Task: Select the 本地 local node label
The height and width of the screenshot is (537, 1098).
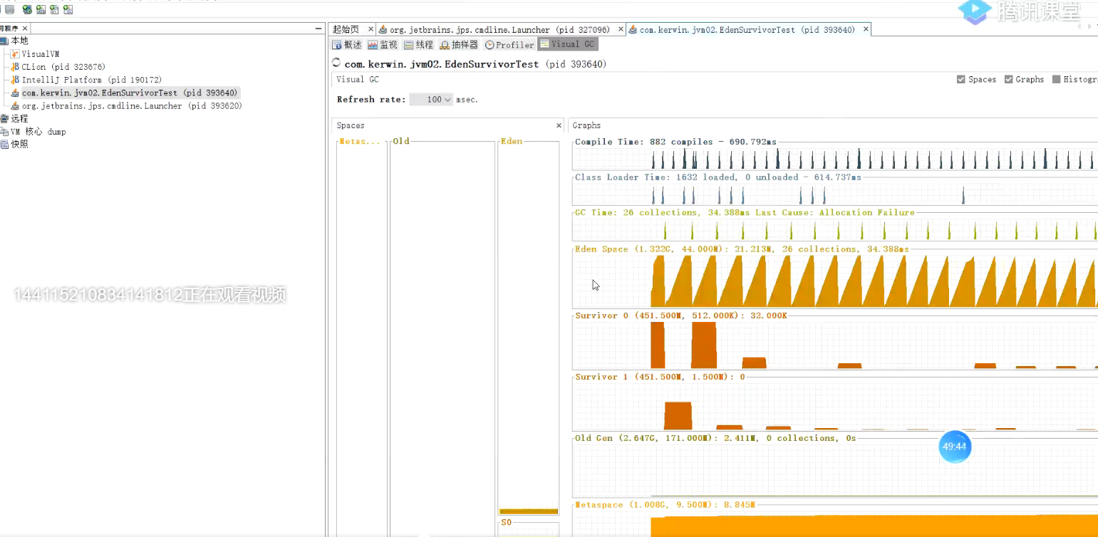Action: (x=19, y=41)
